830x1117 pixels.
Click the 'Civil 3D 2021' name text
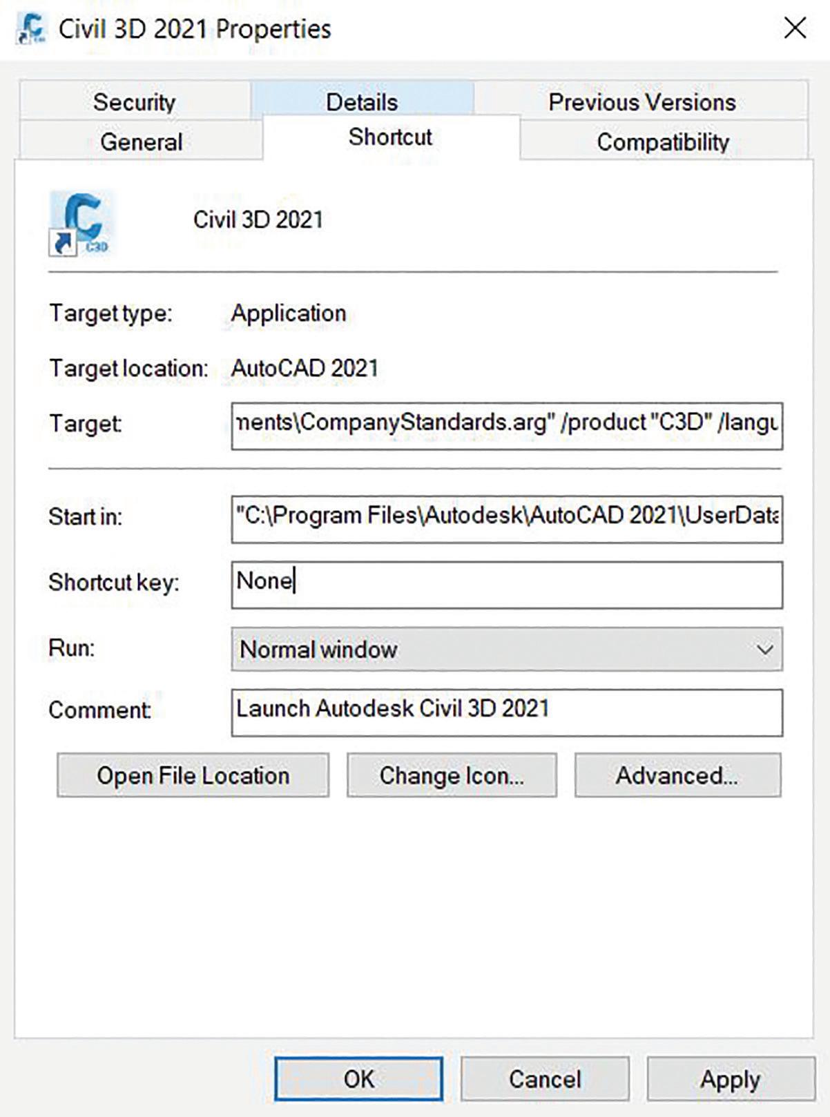click(x=258, y=220)
